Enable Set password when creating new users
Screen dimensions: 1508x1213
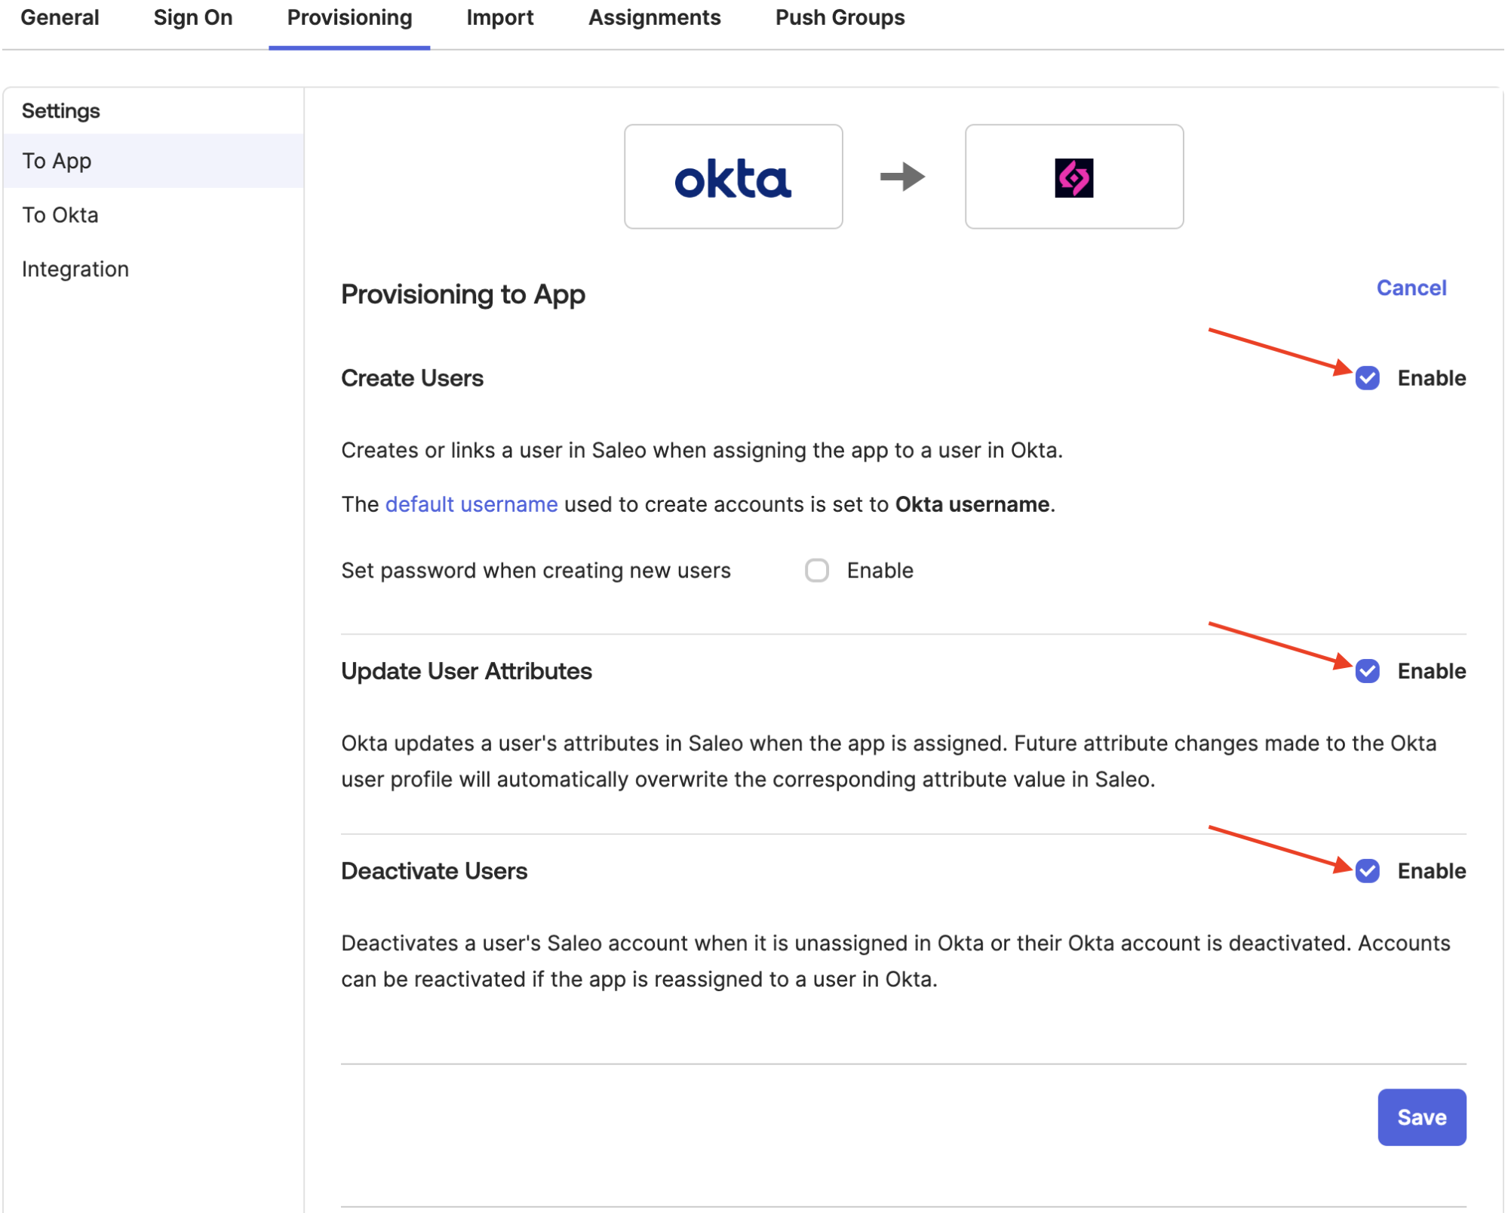pos(816,571)
